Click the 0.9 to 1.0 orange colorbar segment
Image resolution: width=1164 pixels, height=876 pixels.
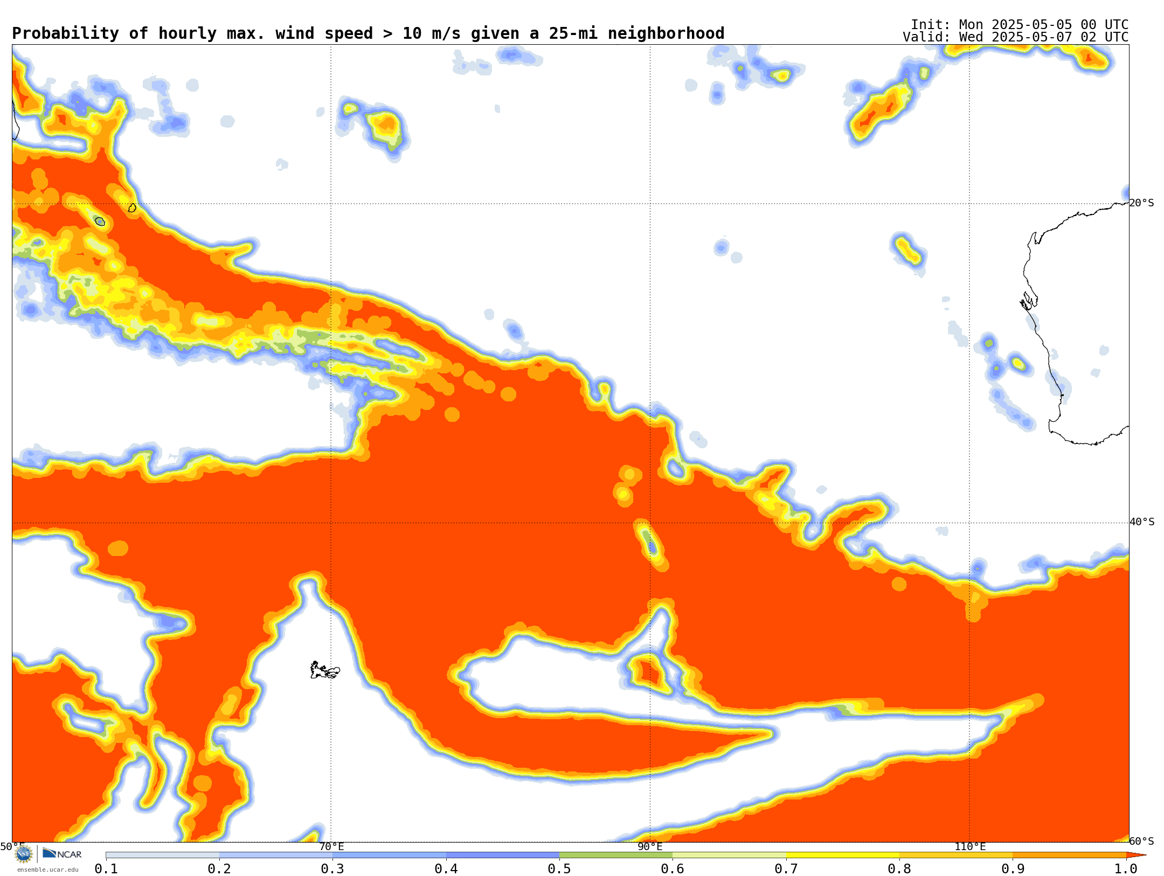(1070, 855)
